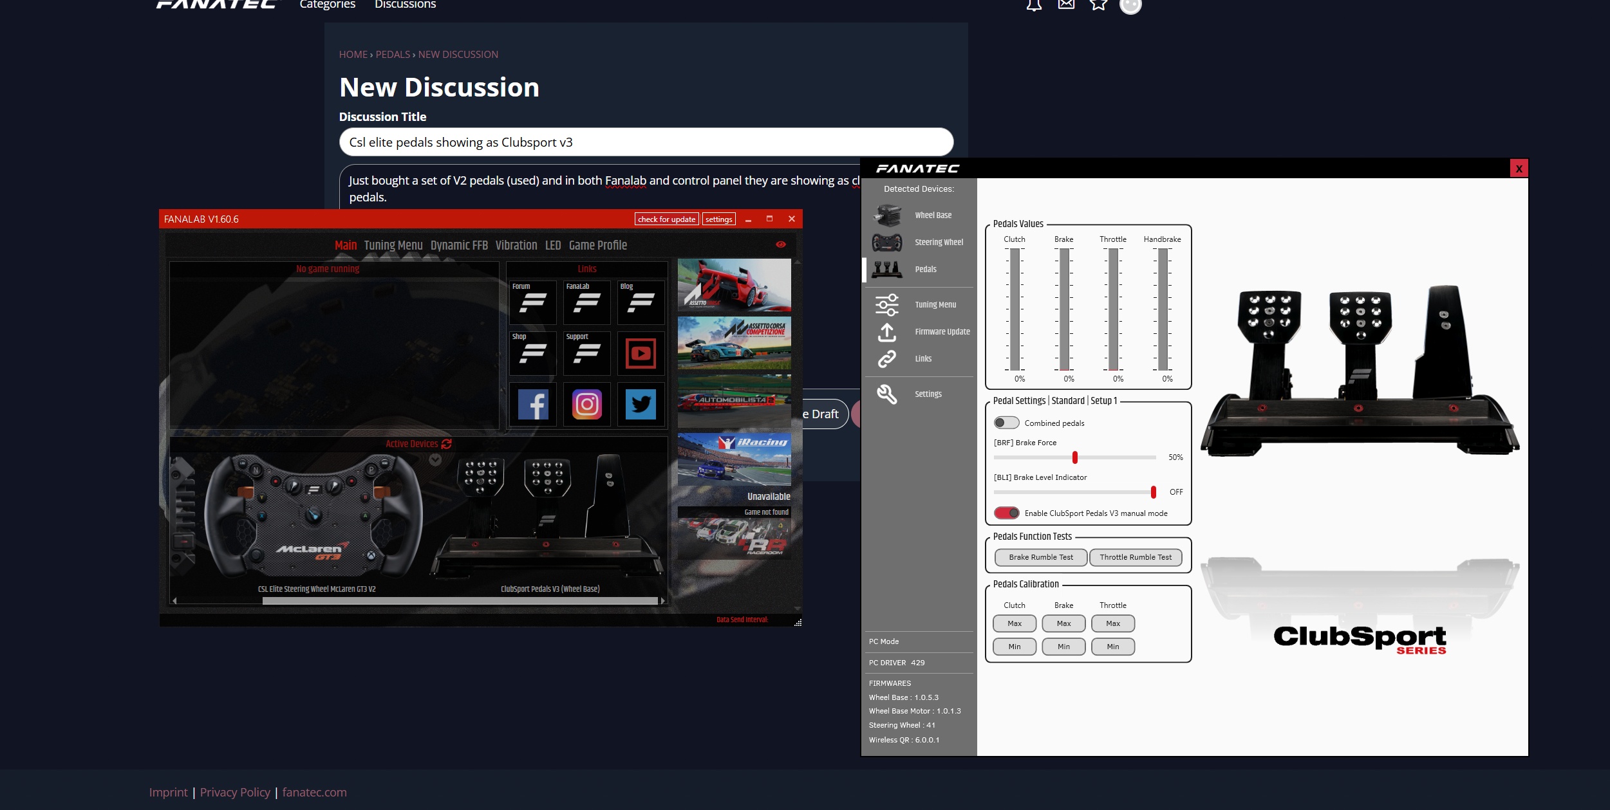Viewport: 1610px width, 810px height.
Task: Switch to Dynamic FFB tab
Action: click(459, 245)
